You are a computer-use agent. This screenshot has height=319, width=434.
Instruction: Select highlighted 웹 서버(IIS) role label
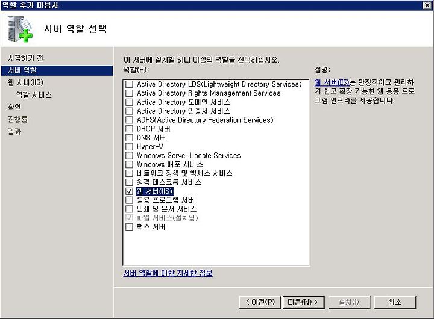pos(154,191)
